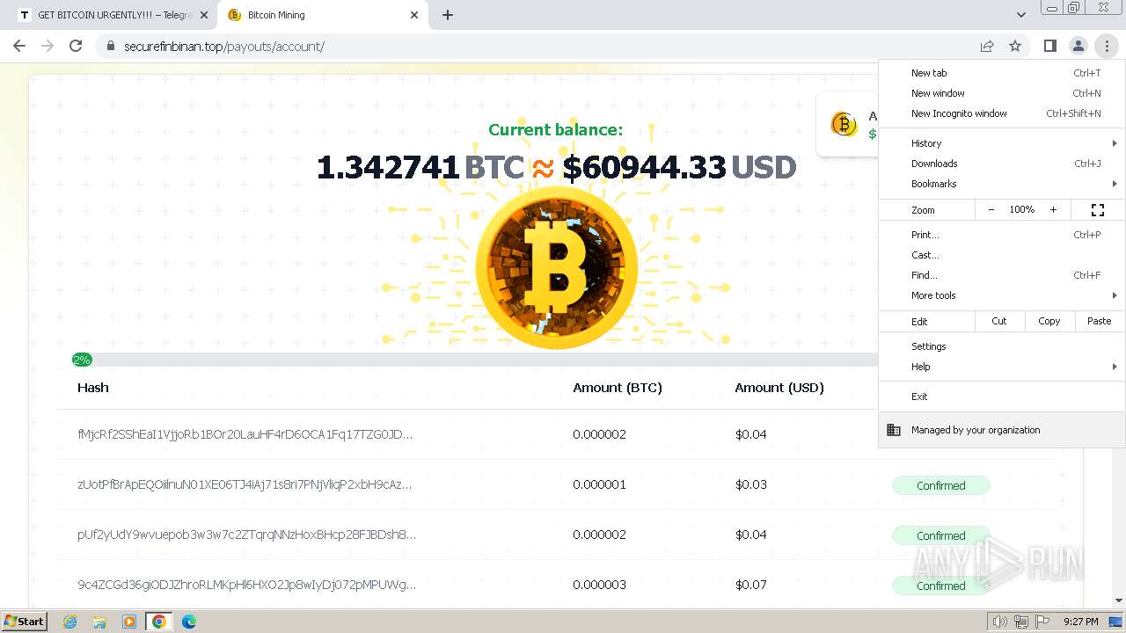Click the tab search chevron
Image resolution: width=1126 pixels, height=633 pixels.
[1020, 15]
